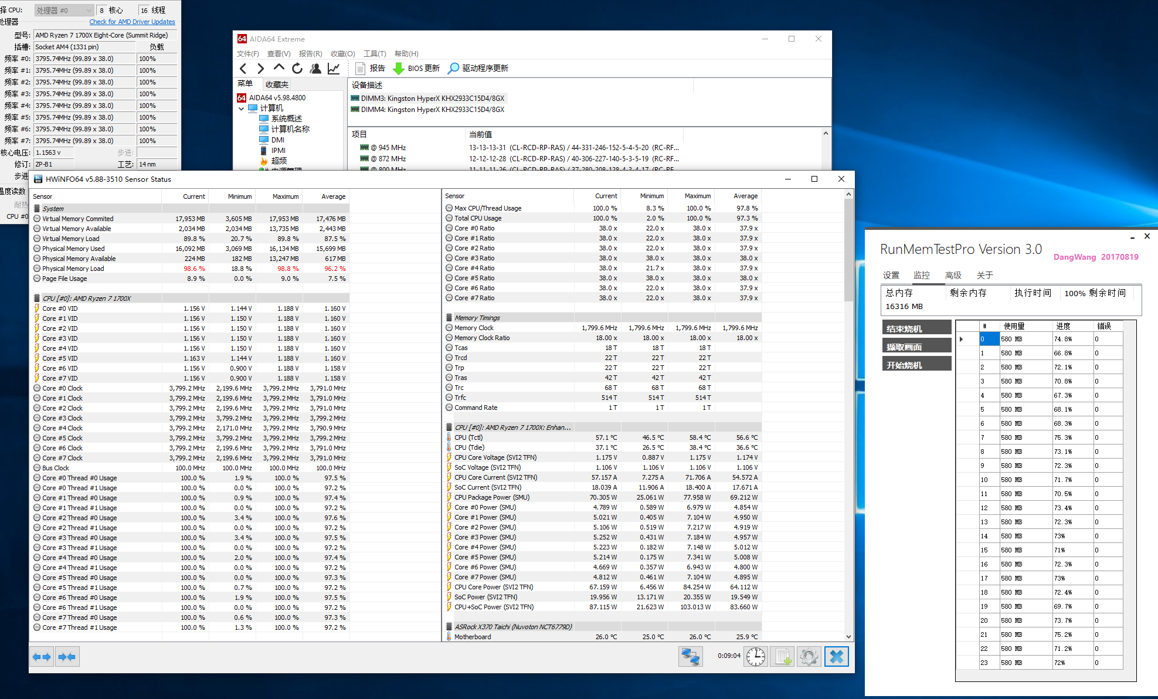Collapse the Memory Timings sensor group header

pos(602,318)
